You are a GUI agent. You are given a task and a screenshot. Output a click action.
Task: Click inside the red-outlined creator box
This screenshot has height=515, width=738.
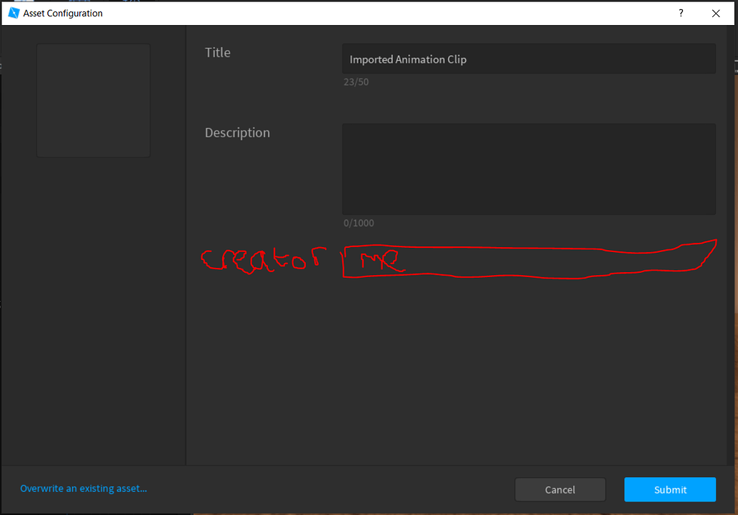pyautogui.click(x=529, y=261)
